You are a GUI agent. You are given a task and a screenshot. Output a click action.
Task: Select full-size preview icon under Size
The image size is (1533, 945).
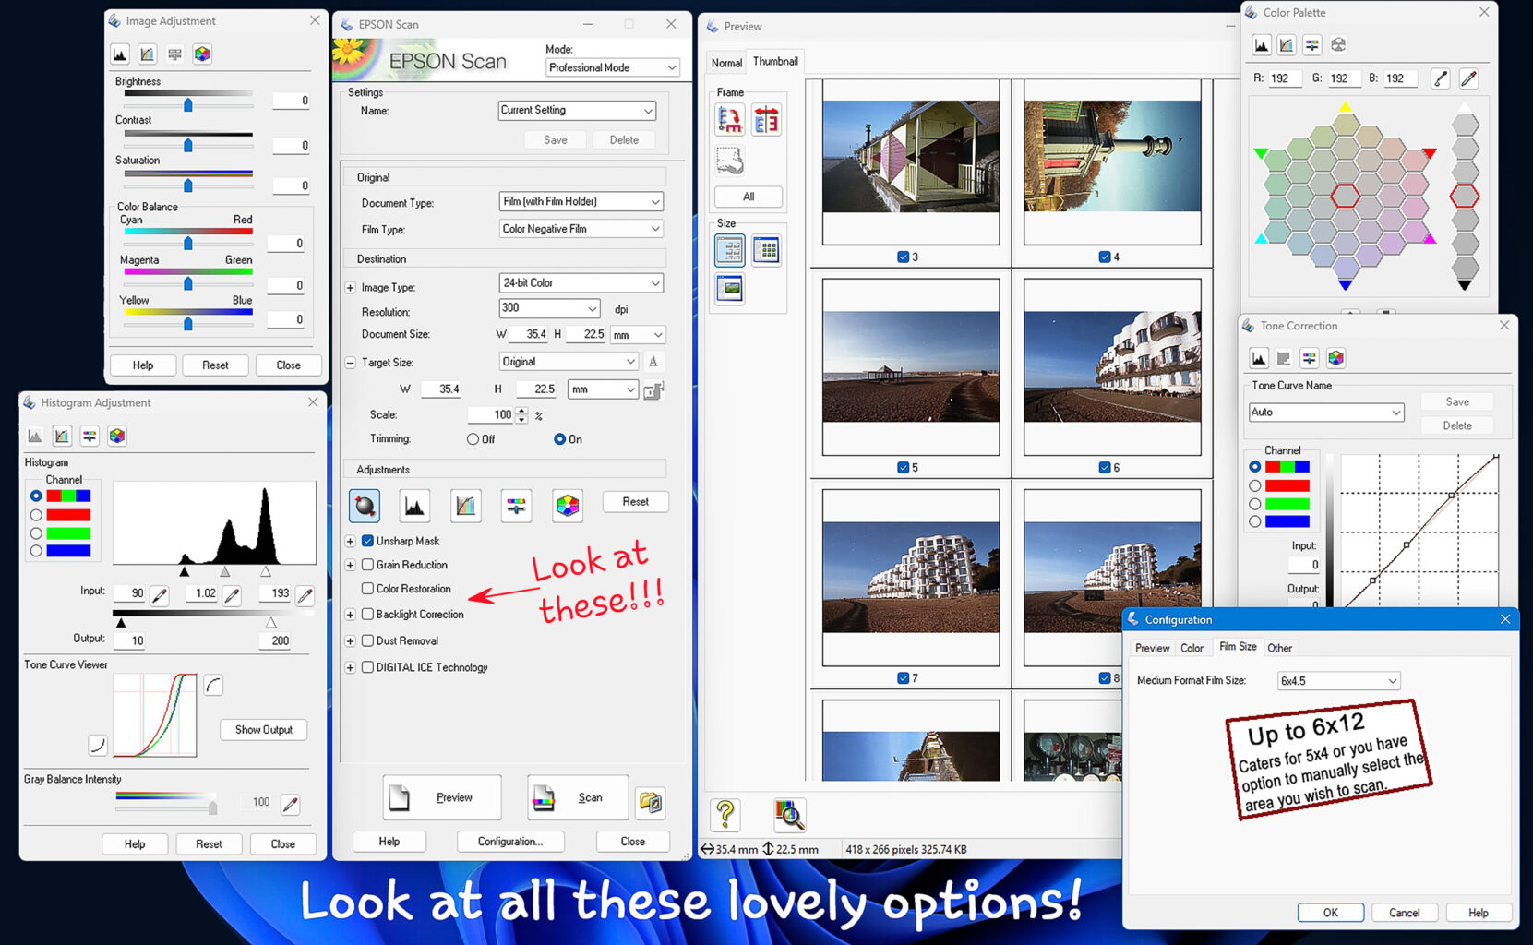point(729,289)
